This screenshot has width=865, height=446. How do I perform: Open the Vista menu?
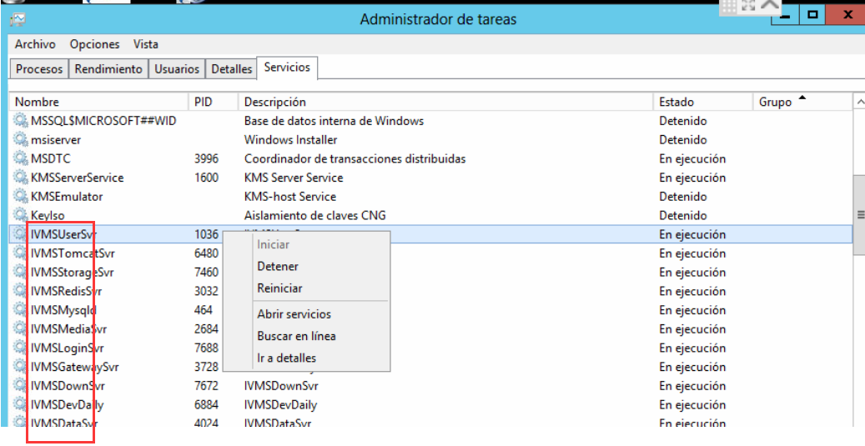tap(146, 44)
